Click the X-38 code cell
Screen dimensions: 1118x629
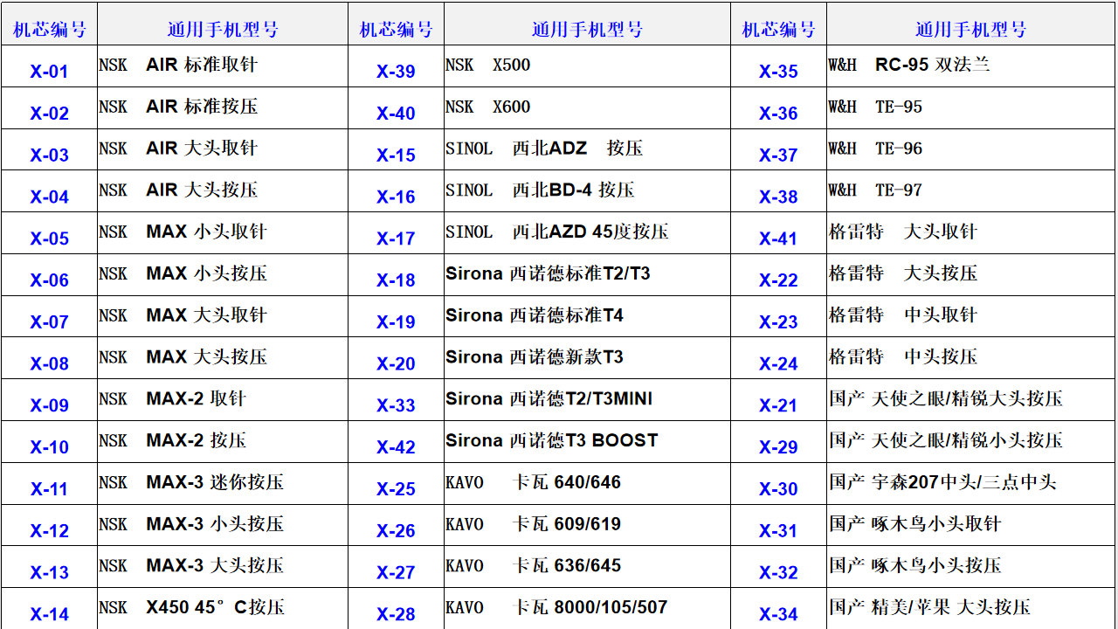pyautogui.click(x=778, y=191)
